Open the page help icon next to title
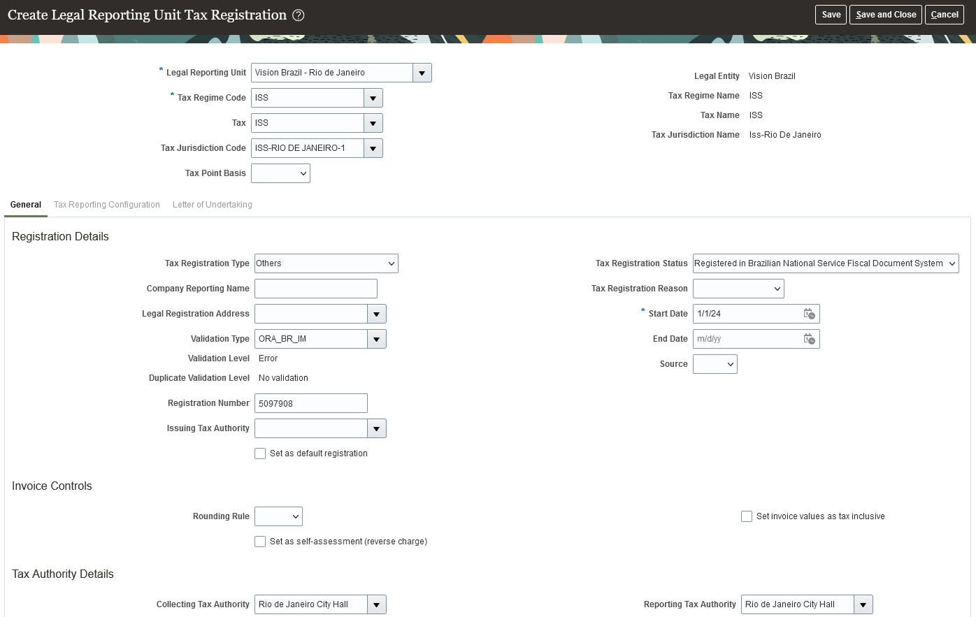This screenshot has height=617, width=976. click(x=299, y=15)
